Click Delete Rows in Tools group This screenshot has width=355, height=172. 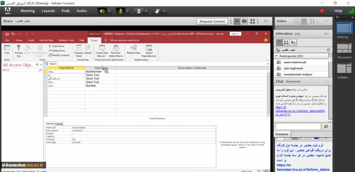[x=57, y=51]
